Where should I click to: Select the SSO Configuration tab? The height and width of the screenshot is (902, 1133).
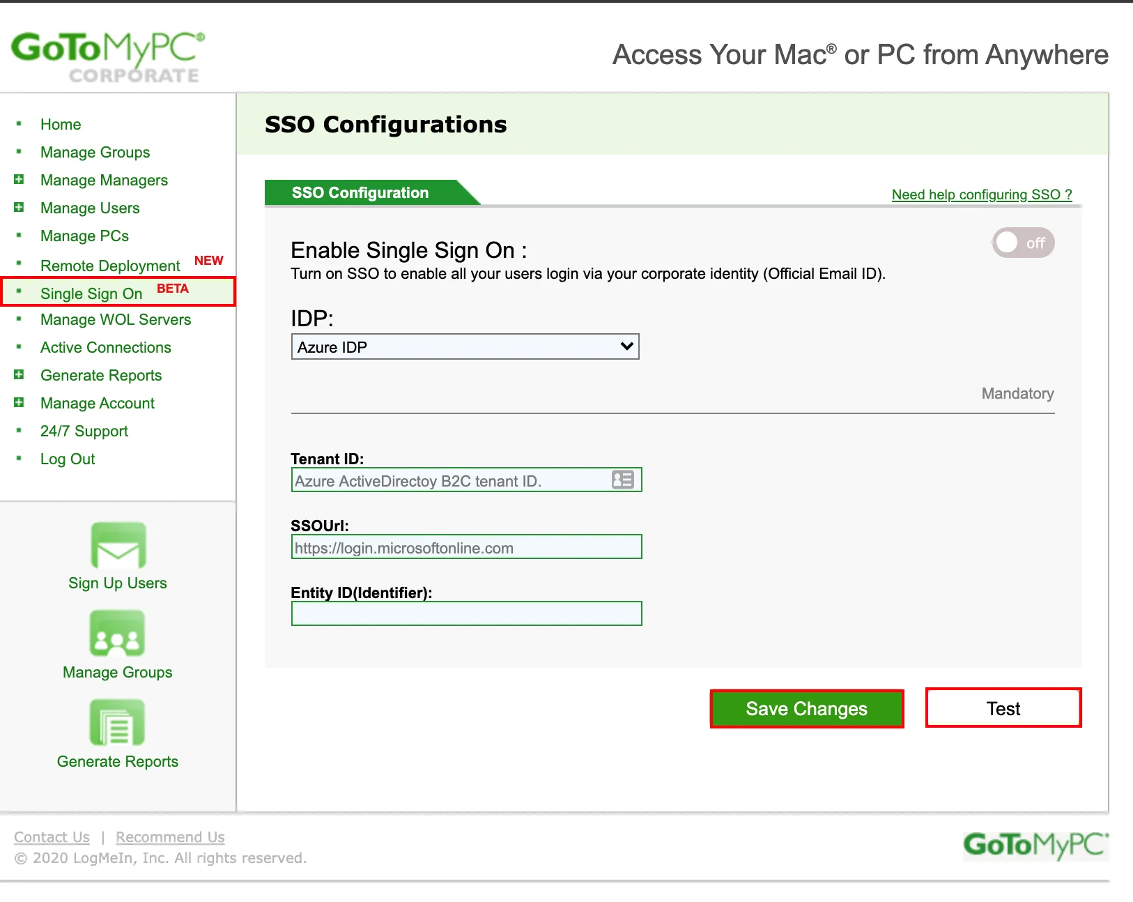373,192
